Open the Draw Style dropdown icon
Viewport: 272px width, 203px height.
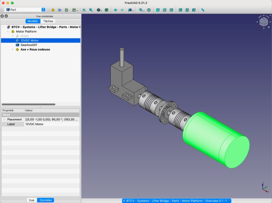99,9
